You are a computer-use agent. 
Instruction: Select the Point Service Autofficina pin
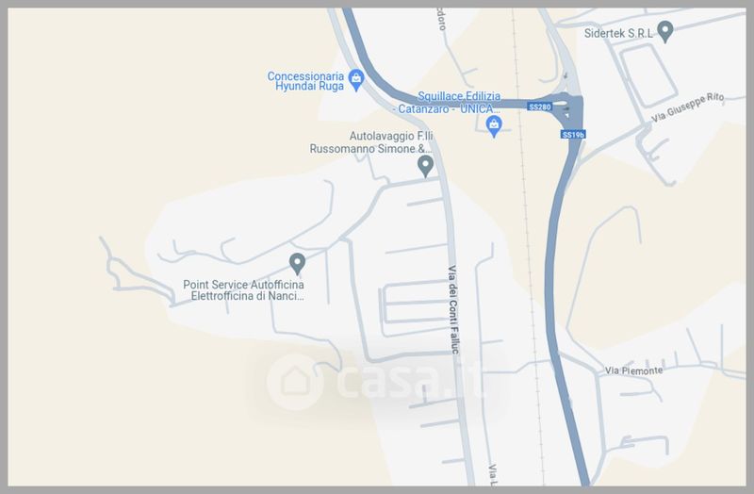[298, 264]
